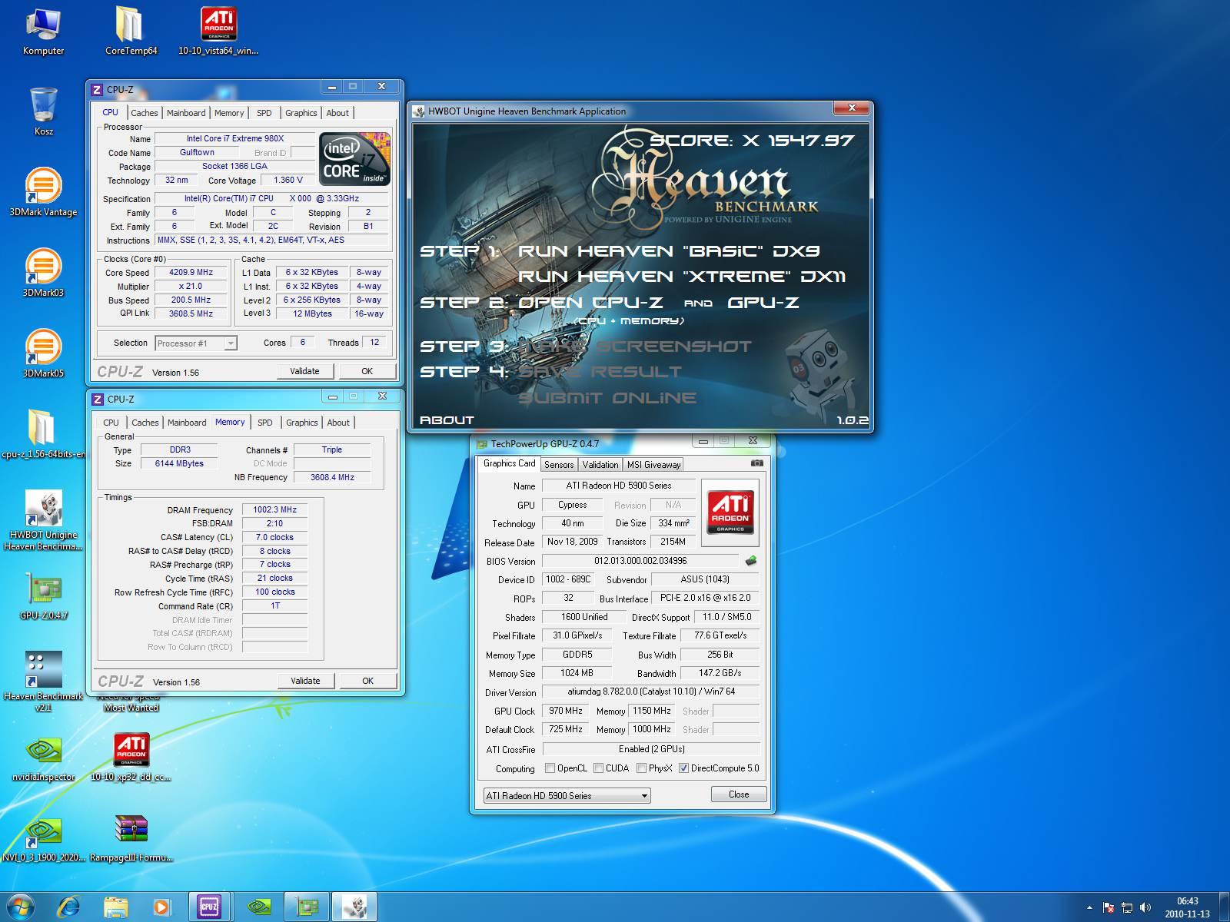Screen dimensions: 1230x922
Task: Open the Komputer desktop icon
Action: pyautogui.click(x=43, y=32)
